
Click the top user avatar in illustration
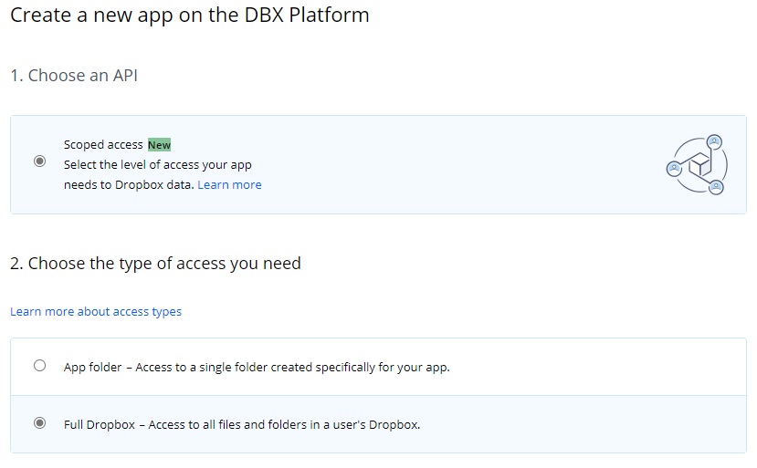coord(714,142)
